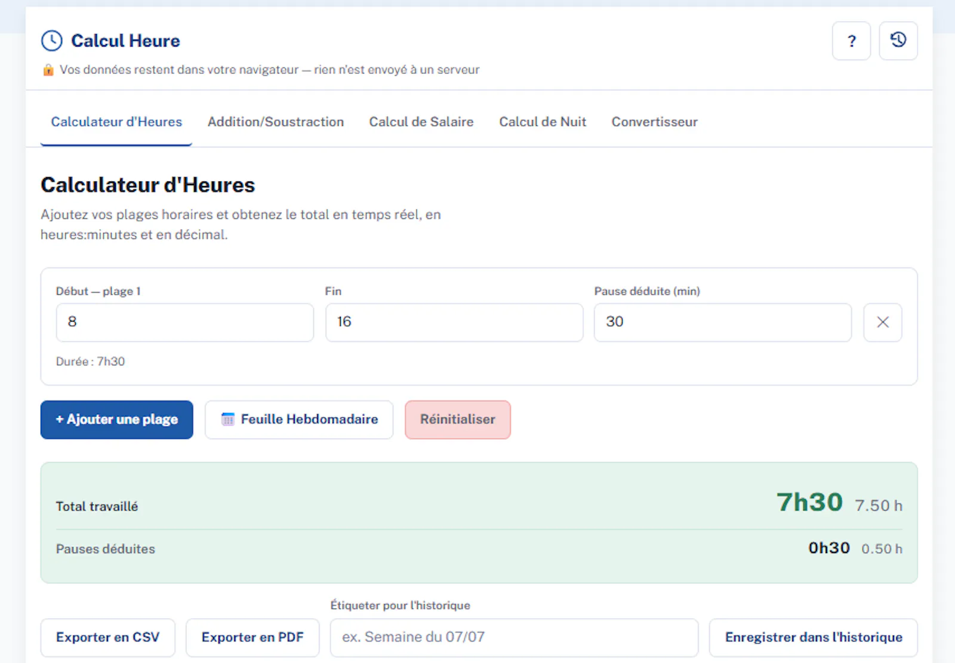
Task: Click the 7.50 h decimal total
Action: coord(879,505)
